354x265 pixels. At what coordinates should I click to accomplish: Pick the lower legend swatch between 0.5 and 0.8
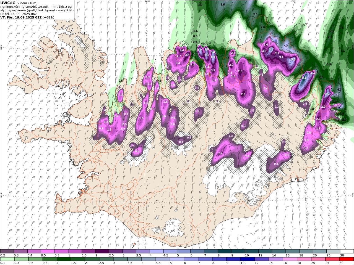click(x=35, y=259)
